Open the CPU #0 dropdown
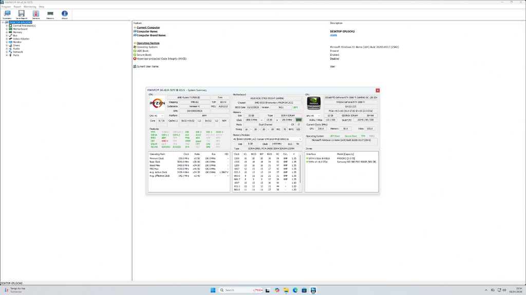Screen dimensions: 526x295 point(156,116)
